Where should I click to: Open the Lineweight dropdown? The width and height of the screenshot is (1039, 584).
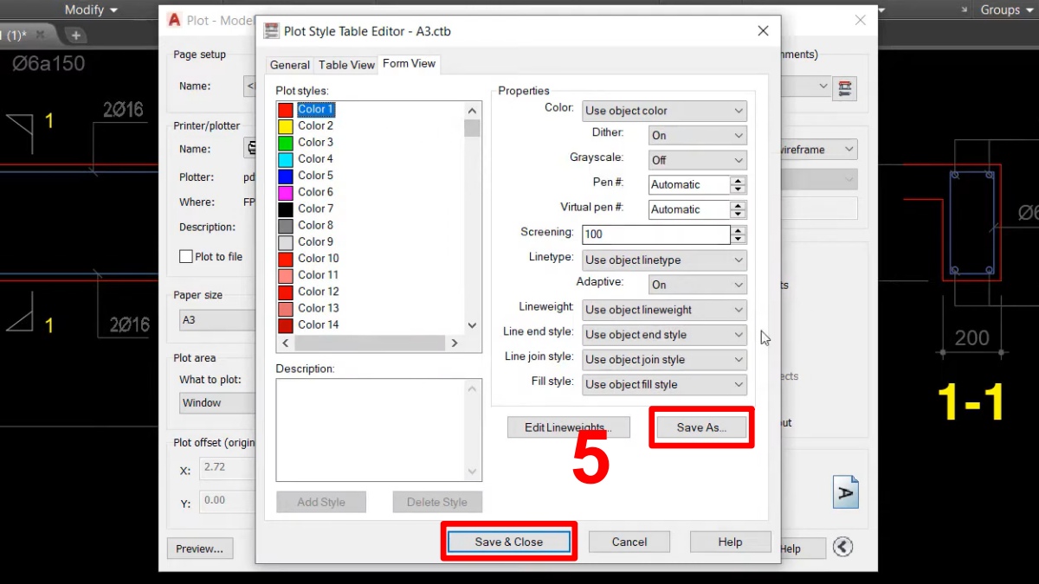coord(664,310)
